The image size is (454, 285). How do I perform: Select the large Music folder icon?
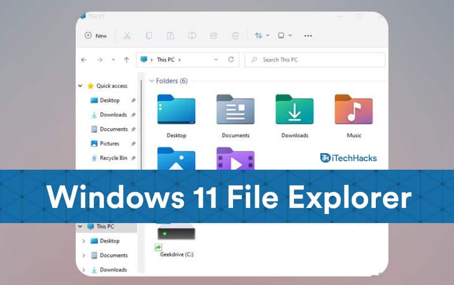[354, 110]
